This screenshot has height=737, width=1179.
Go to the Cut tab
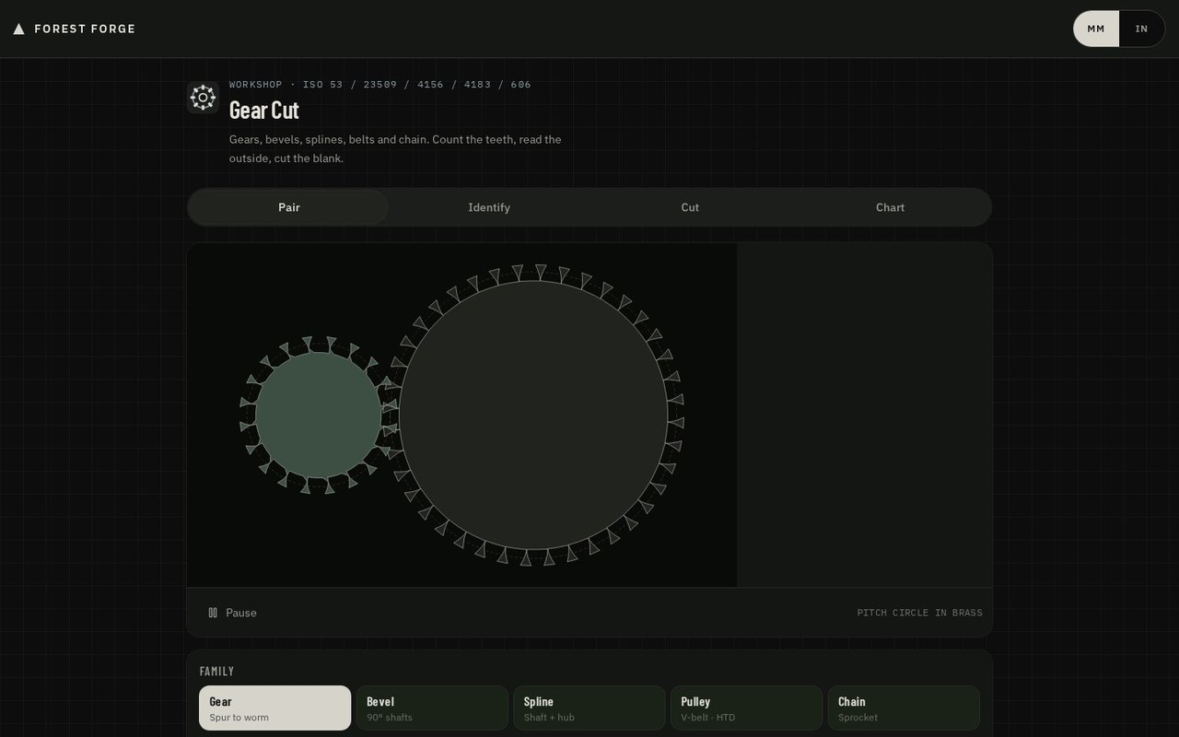point(690,207)
